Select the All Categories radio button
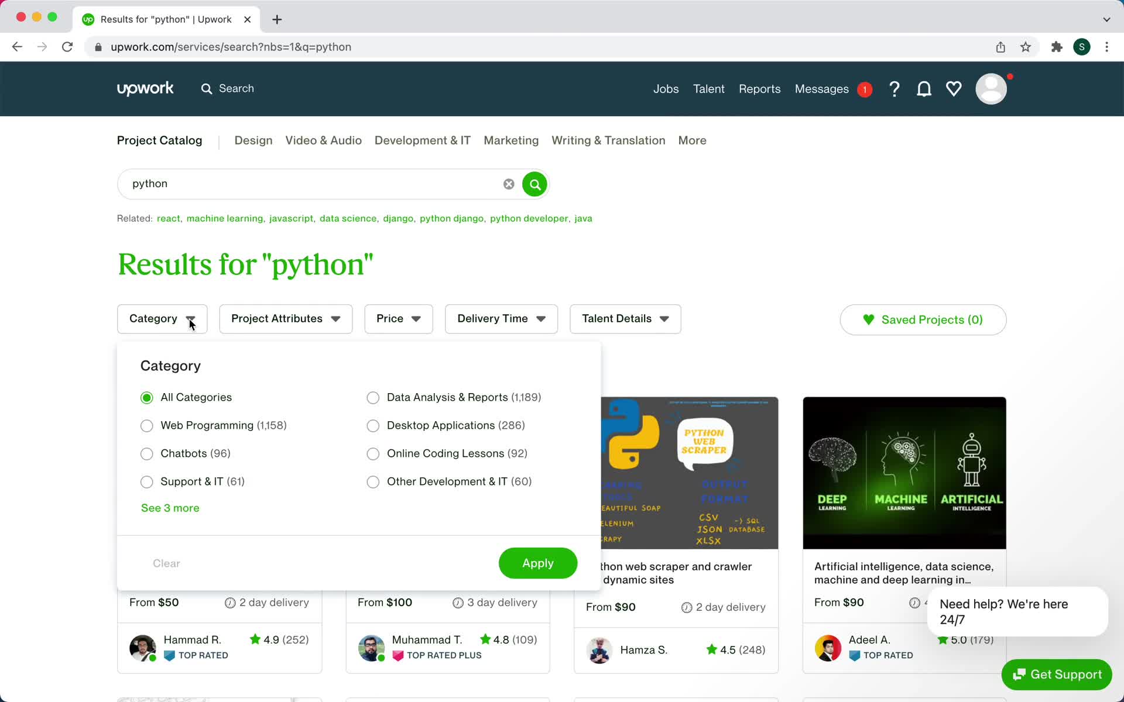 (x=147, y=398)
